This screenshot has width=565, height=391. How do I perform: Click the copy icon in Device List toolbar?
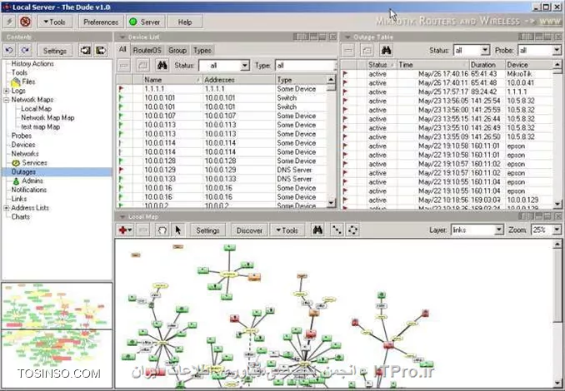coord(142,66)
